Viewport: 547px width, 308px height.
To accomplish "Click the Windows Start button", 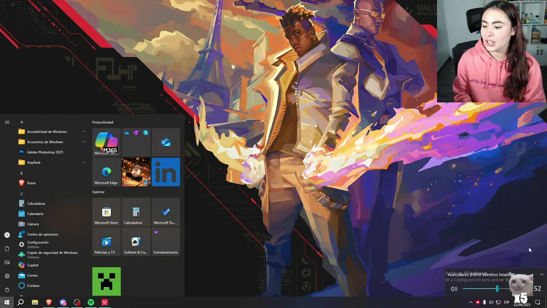I will click(7, 302).
